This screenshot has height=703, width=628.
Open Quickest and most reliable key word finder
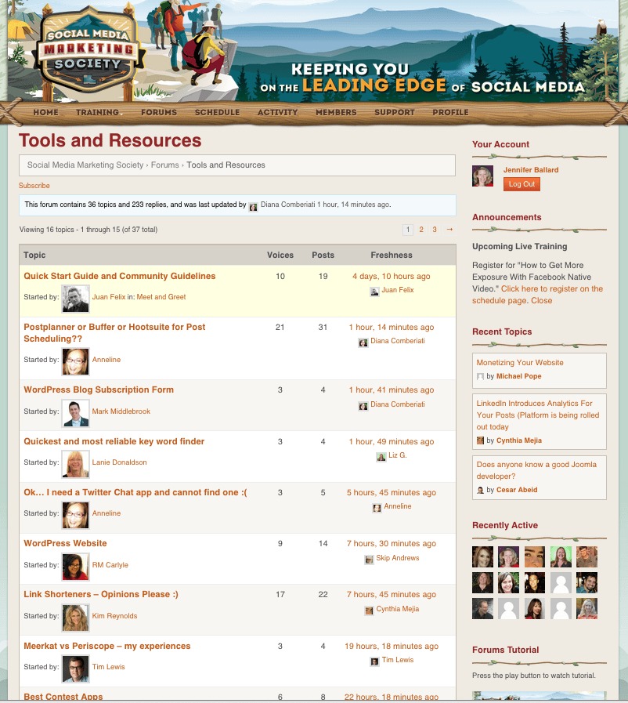[x=114, y=441]
